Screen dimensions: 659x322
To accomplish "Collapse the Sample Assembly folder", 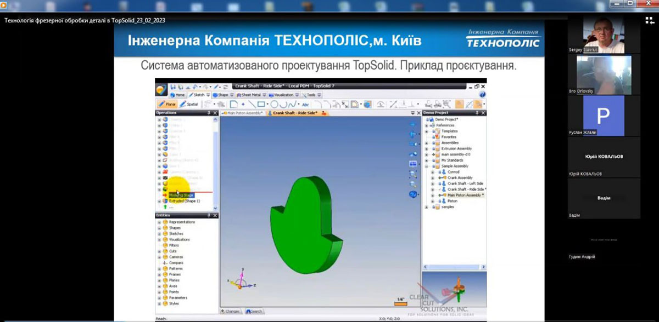I will point(427,166).
